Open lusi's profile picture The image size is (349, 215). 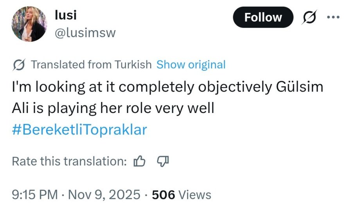(30, 24)
